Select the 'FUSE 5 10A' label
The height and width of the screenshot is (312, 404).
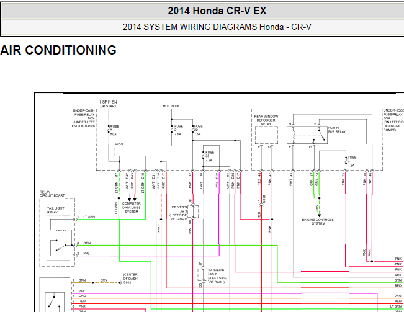115,130
